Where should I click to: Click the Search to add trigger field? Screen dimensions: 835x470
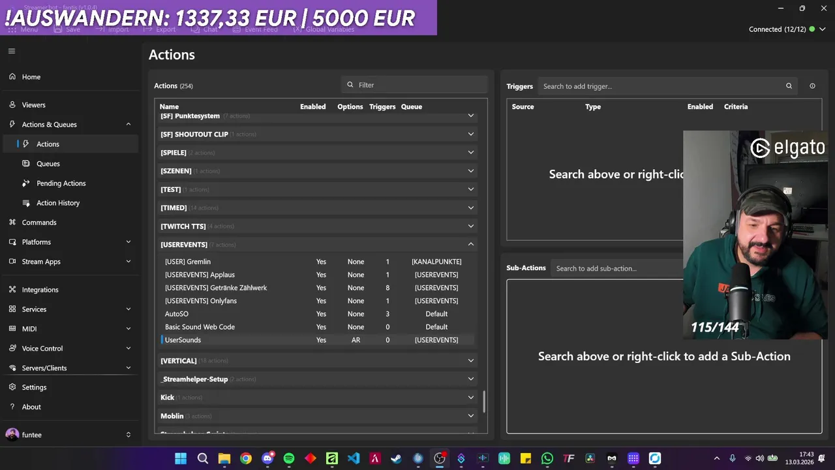tap(668, 86)
